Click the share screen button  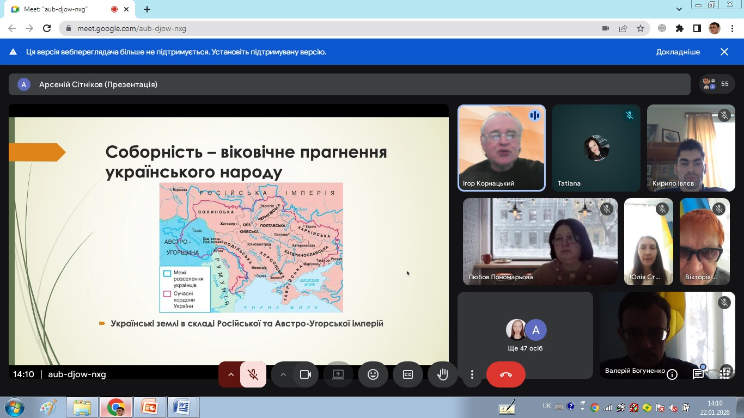[x=338, y=374]
